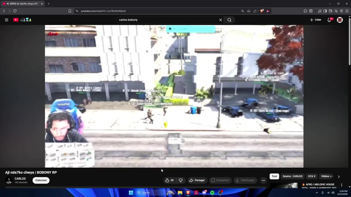Open Spotify from the taskbar
Viewport: 351px width, 197px height.
[x=212, y=193]
